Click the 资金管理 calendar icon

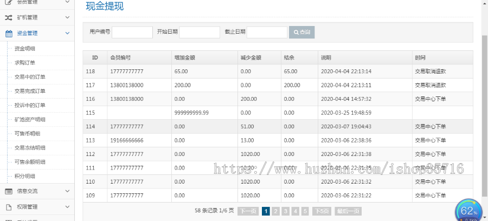9,33
